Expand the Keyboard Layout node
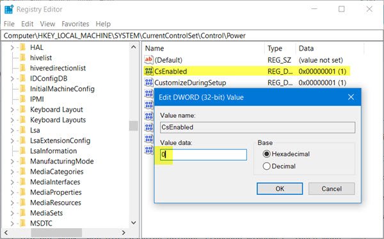384x239 pixels. (12, 110)
